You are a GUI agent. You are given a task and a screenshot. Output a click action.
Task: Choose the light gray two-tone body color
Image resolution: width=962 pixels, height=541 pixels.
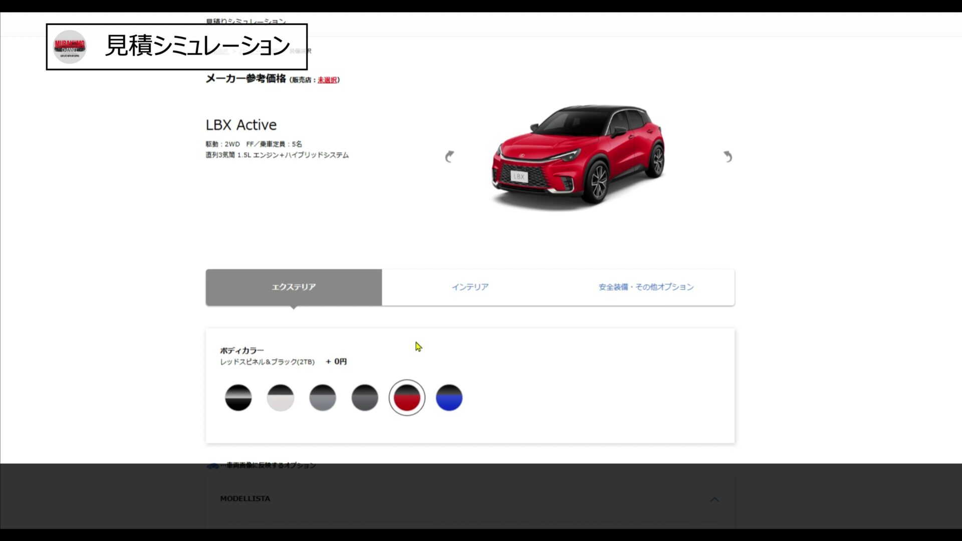pos(323,398)
